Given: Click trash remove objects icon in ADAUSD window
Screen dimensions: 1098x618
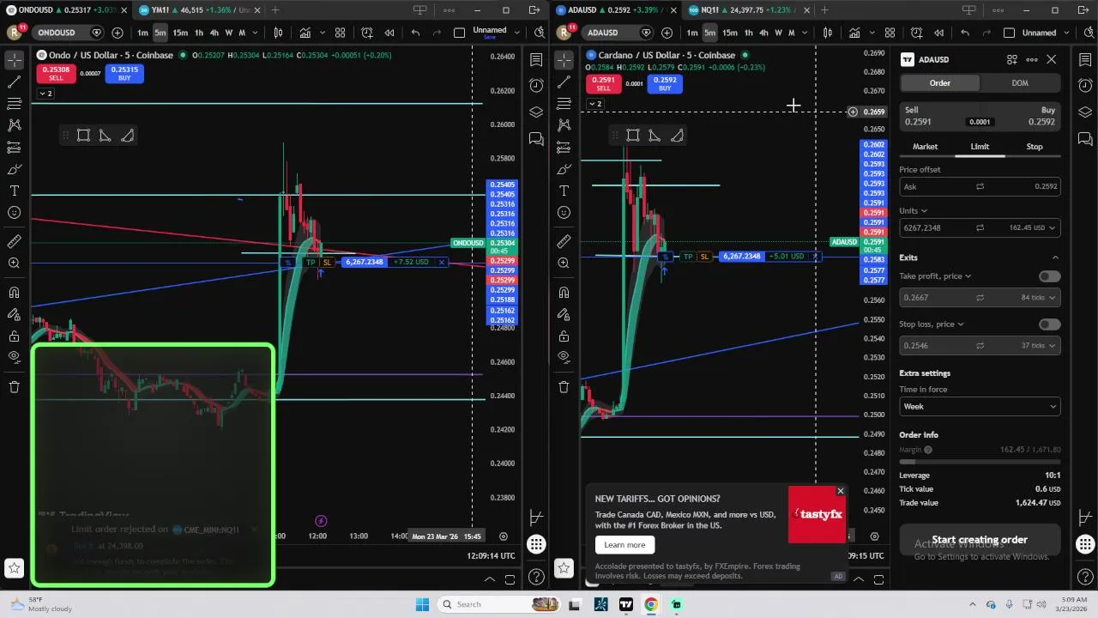Looking at the screenshot, I should click(x=564, y=387).
